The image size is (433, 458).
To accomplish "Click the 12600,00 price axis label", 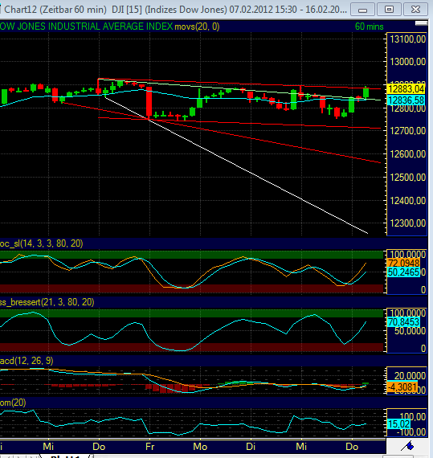I will pyautogui.click(x=408, y=154).
